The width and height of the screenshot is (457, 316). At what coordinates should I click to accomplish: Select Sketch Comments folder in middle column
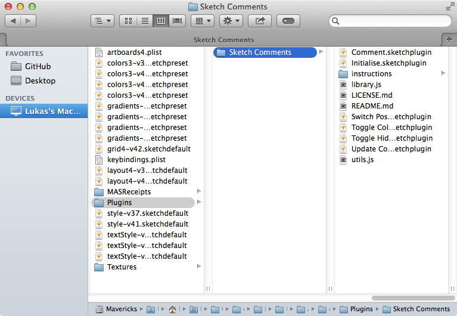click(265, 52)
